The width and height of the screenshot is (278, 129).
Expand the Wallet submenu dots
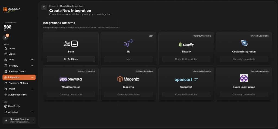pos(33,89)
